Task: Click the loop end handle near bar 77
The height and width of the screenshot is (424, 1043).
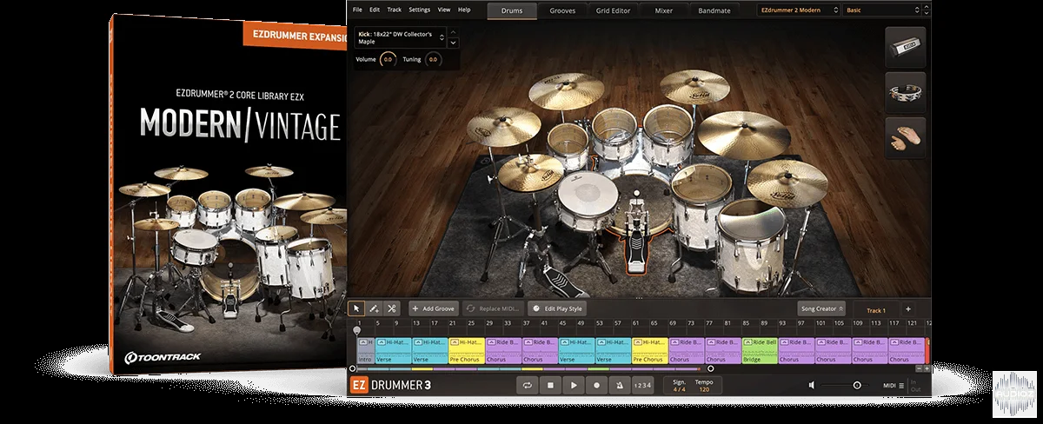Action: pos(711,369)
